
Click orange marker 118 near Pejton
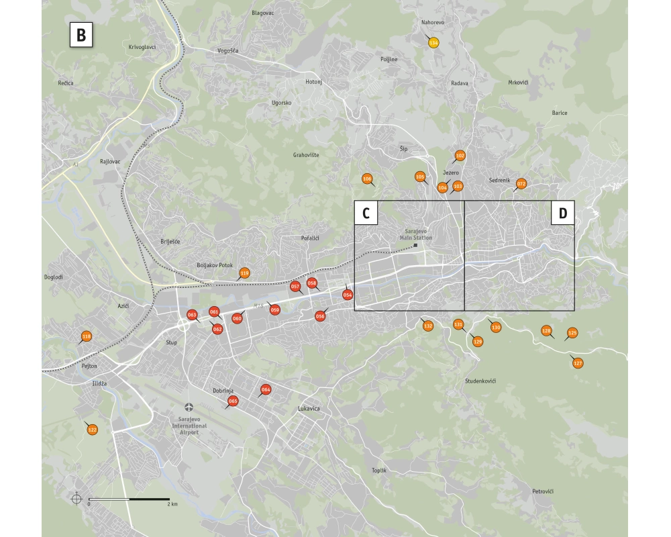(87, 336)
